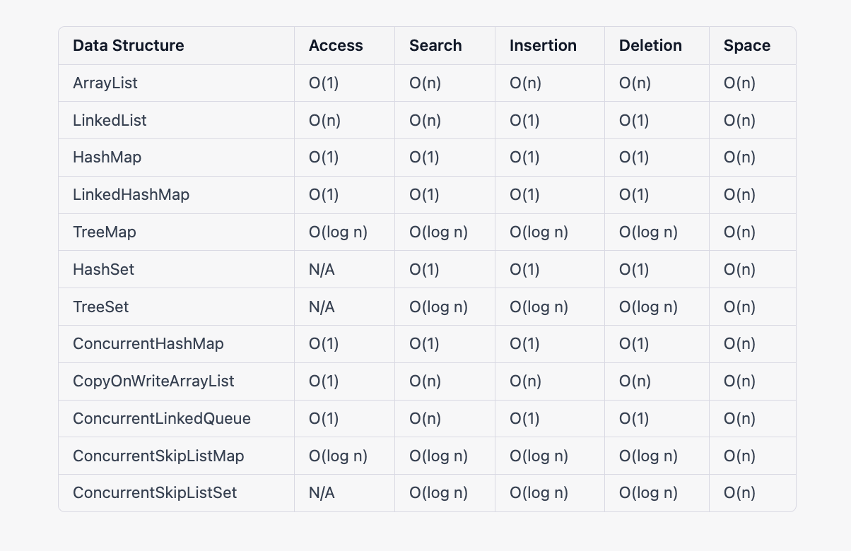Select the ArrayList row name
Image resolution: width=851 pixels, height=551 pixels.
point(105,83)
